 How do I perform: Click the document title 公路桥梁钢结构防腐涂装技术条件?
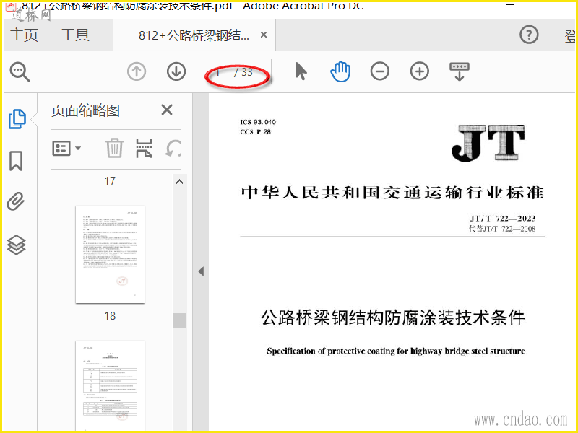[x=393, y=318]
